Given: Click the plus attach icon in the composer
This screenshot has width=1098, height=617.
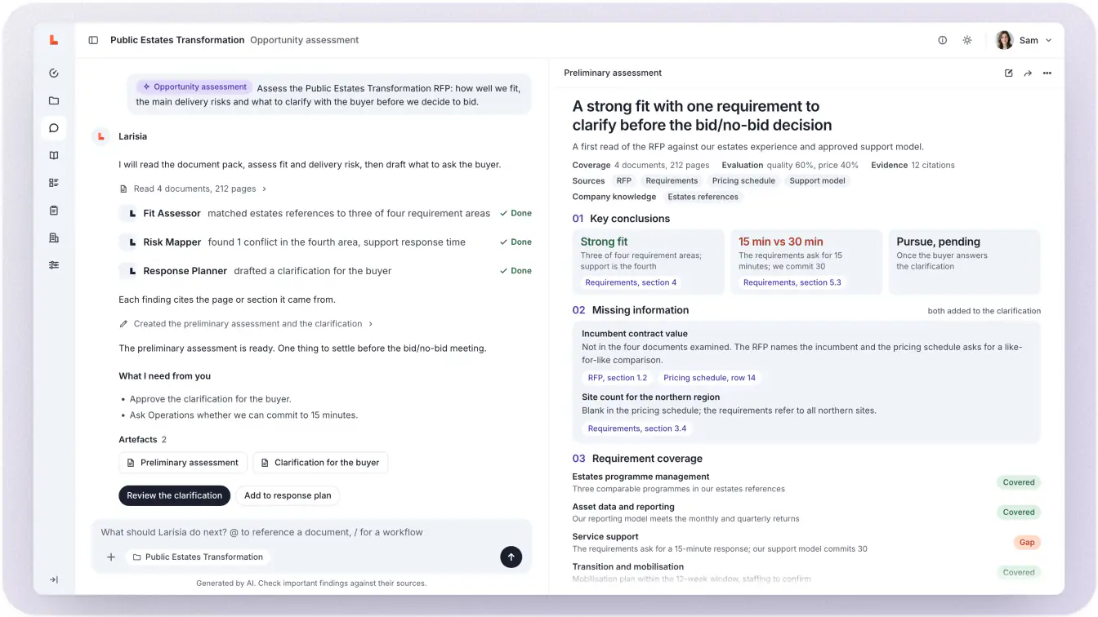Looking at the screenshot, I should [111, 557].
